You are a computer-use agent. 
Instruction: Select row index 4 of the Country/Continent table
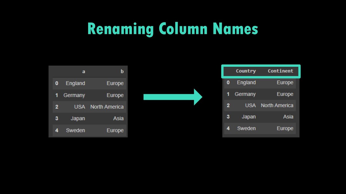228,128
